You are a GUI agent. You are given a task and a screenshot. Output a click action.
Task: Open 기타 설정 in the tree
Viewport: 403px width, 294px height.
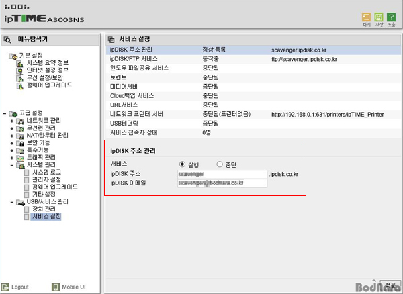[x=44, y=195]
